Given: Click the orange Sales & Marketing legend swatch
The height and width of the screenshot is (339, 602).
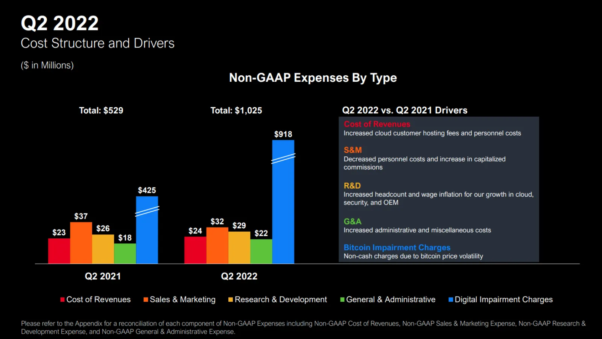Looking at the screenshot, I should click(x=146, y=300).
